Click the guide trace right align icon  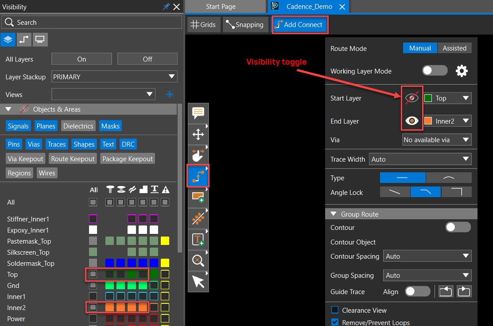[464, 291]
